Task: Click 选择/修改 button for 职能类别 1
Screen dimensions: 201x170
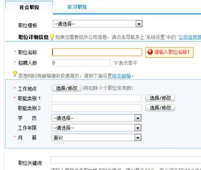Action: coord(160,98)
